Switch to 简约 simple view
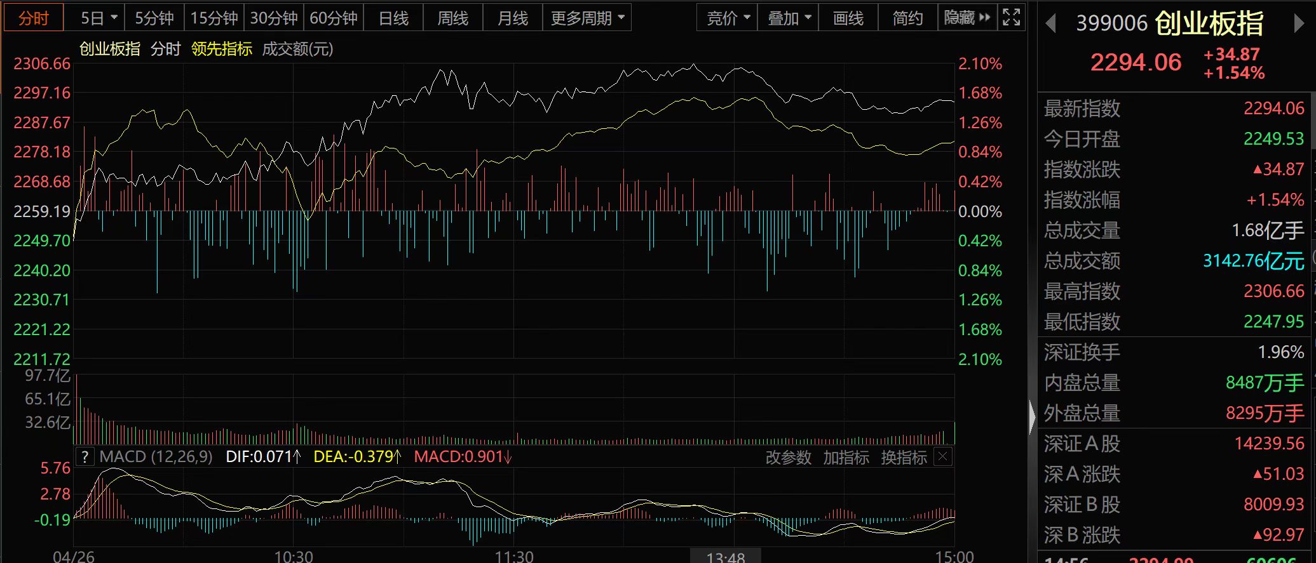 [x=907, y=18]
